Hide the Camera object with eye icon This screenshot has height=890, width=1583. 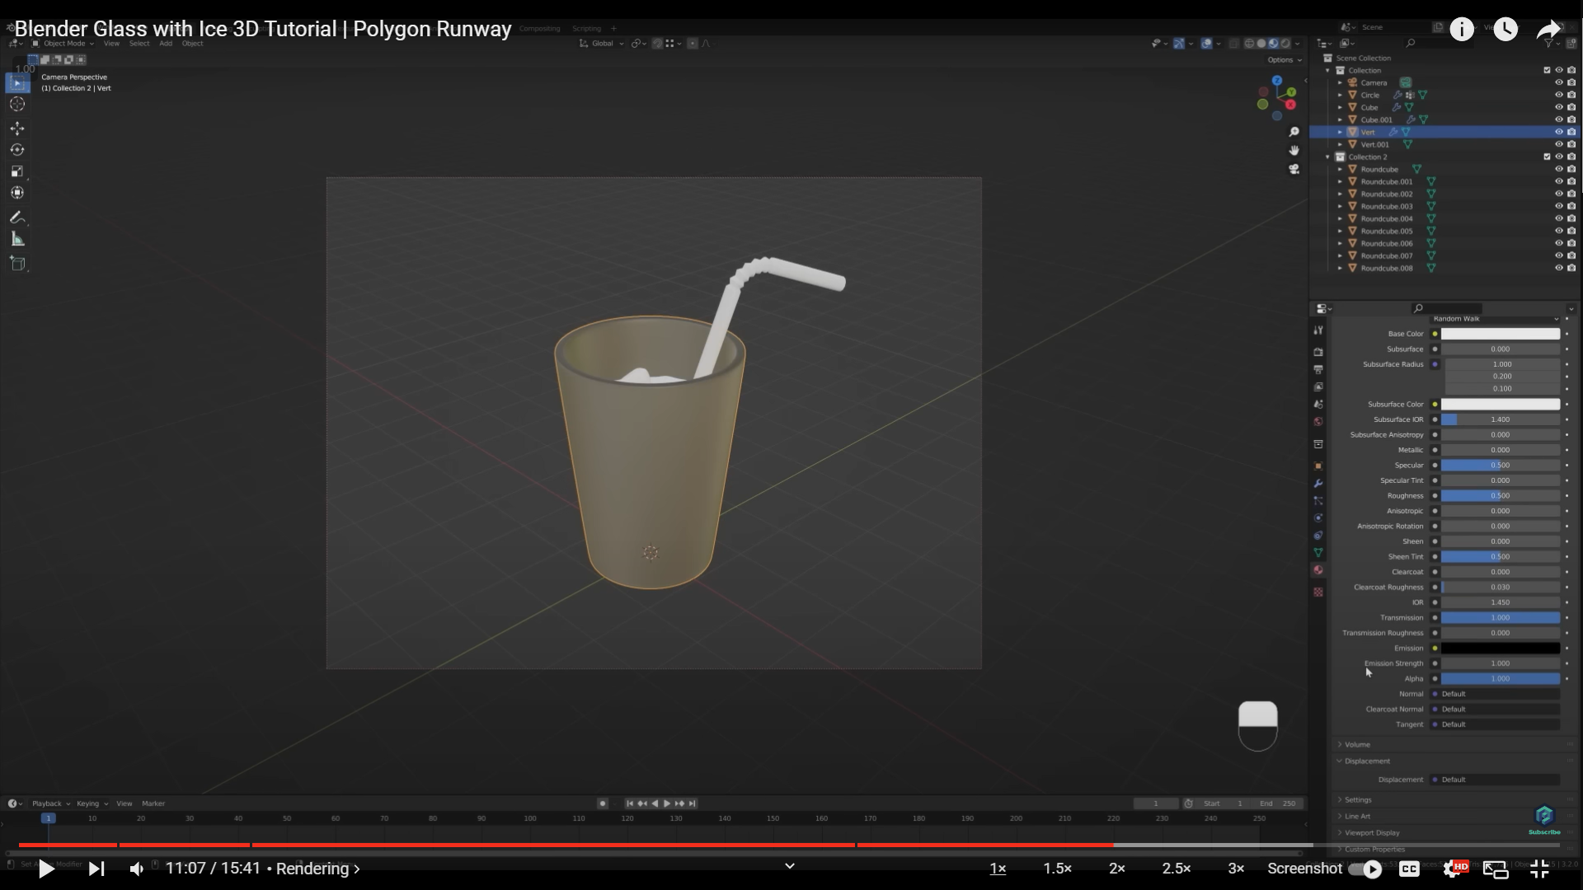tap(1558, 82)
